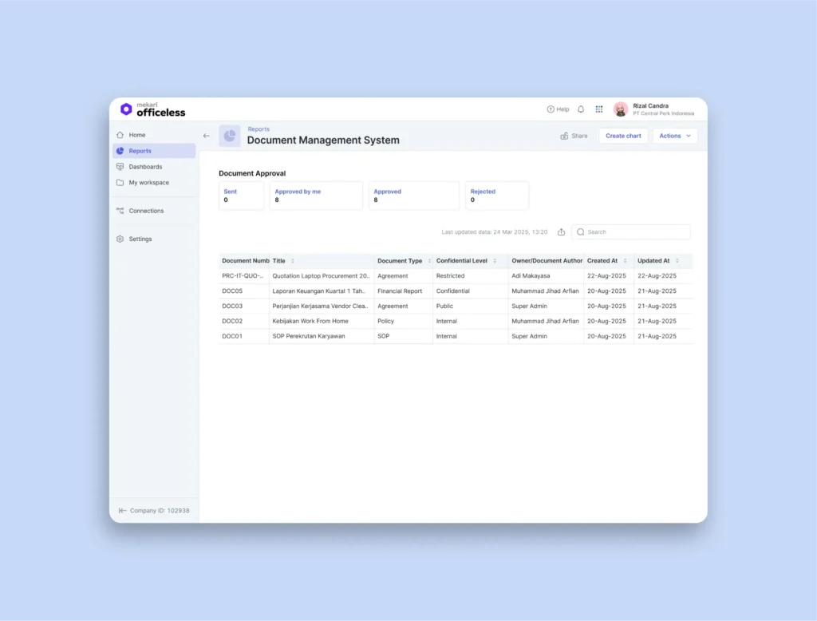Screen dimensions: 817x621
Task: Open the Actions dropdown menu
Action: click(674, 136)
